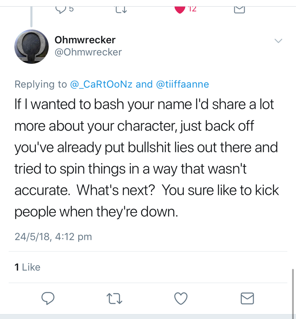Tap the tweet body text about 'bash your name'
The height and width of the screenshot is (319, 296).
147,158
